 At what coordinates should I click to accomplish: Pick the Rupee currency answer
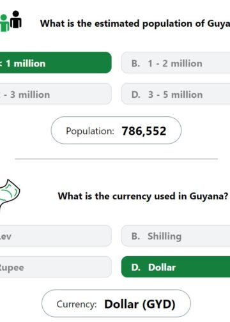[56, 267]
